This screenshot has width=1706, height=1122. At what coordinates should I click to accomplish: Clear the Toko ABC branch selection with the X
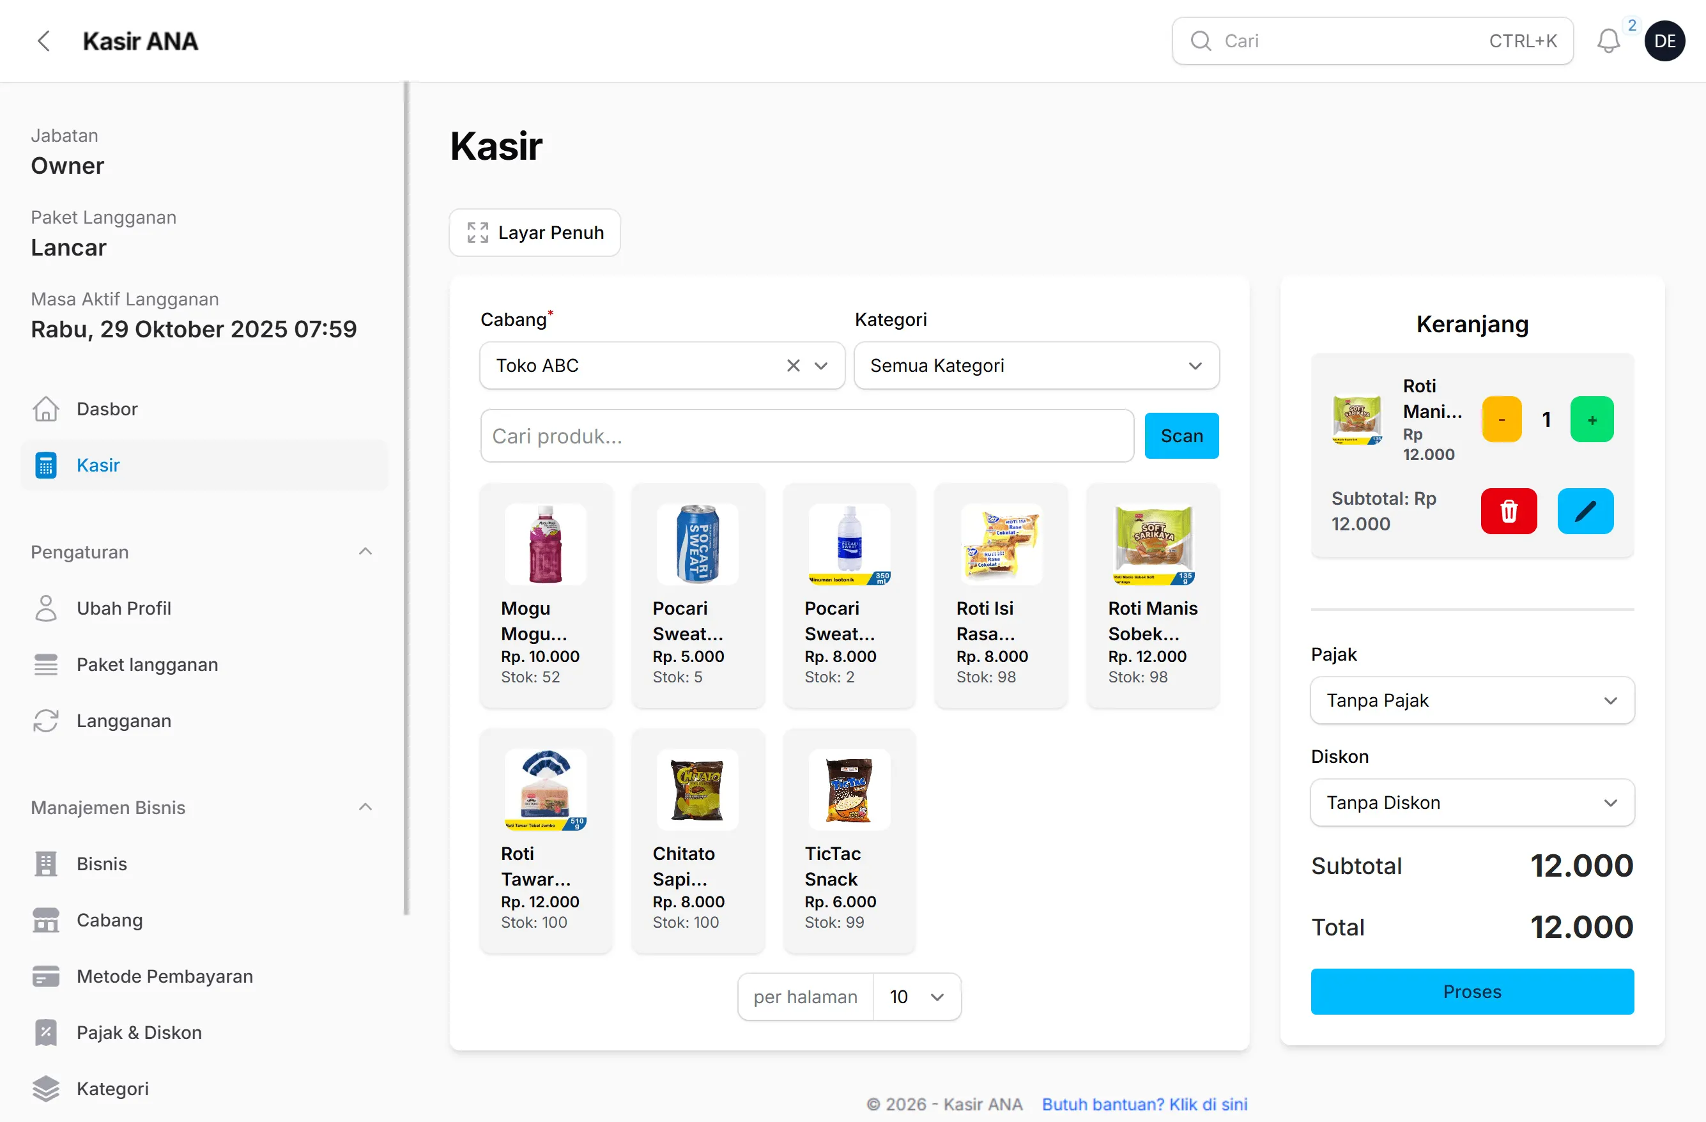[x=793, y=365]
